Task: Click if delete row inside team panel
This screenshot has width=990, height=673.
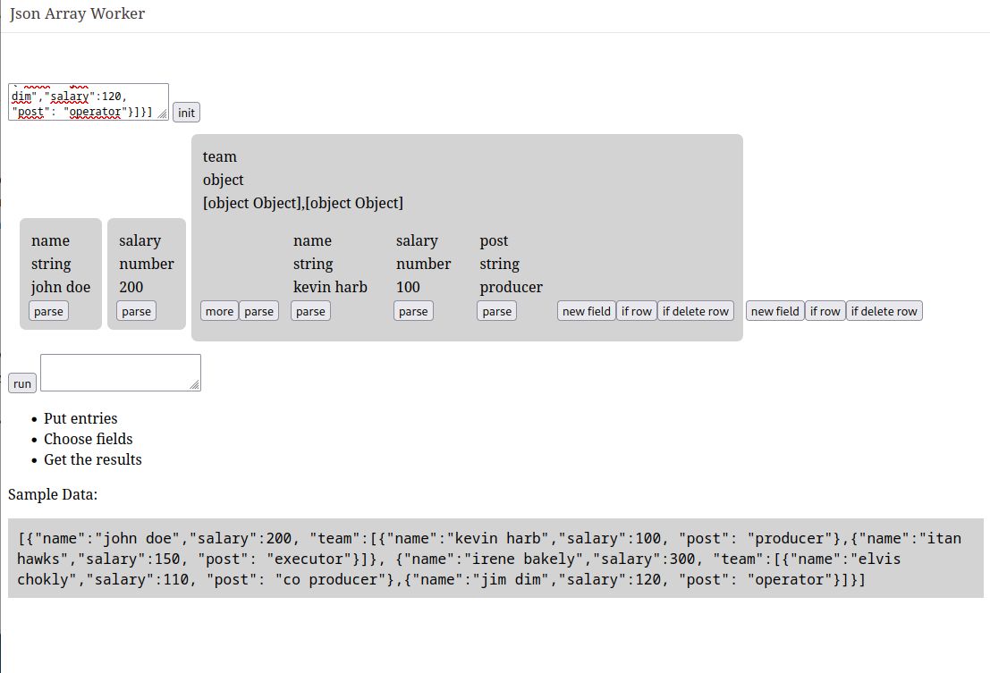Action: [695, 311]
